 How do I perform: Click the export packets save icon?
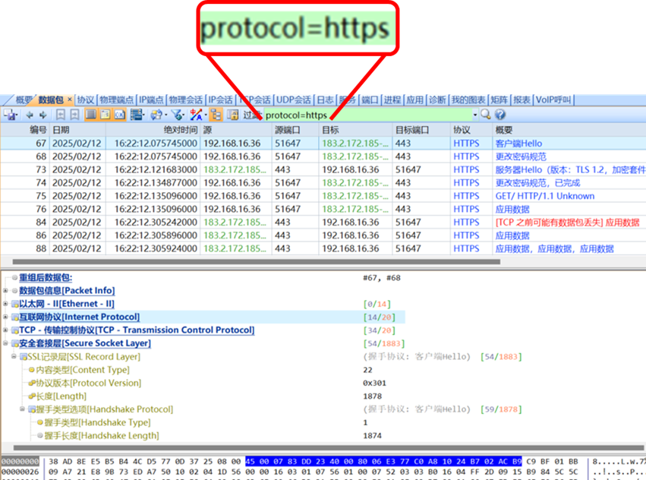[x=10, y=115]
